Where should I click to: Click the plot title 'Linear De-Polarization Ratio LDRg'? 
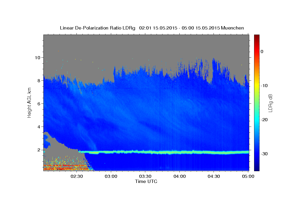click(x=98, y=28)
